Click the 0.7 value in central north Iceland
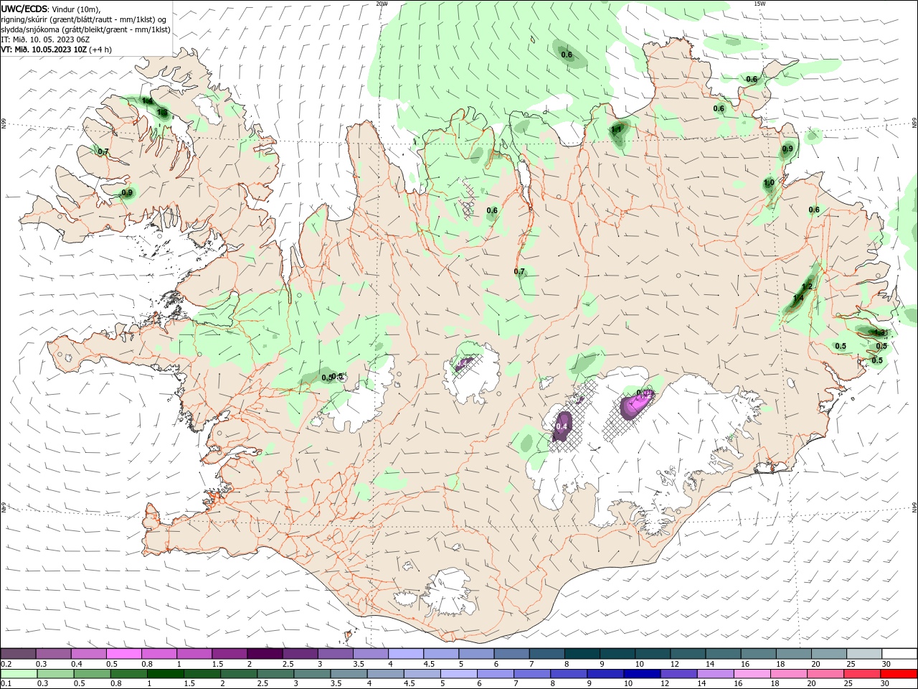918x689 pixels. click(519, 271)
